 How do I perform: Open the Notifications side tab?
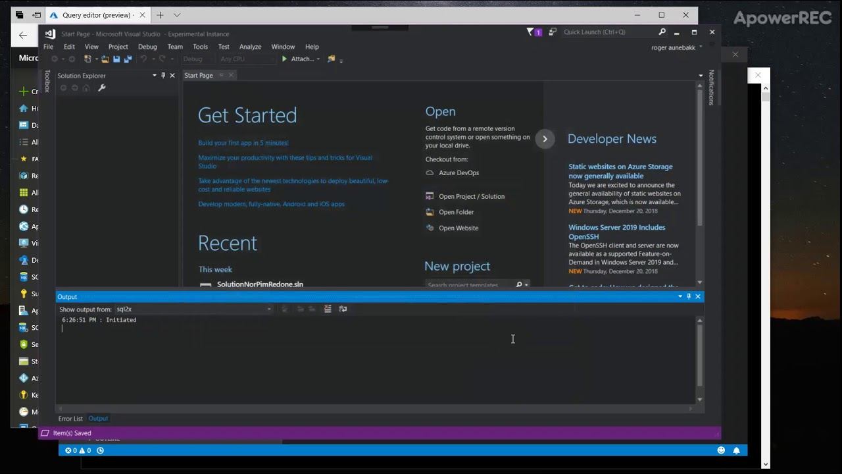click(x=711, y=88)
